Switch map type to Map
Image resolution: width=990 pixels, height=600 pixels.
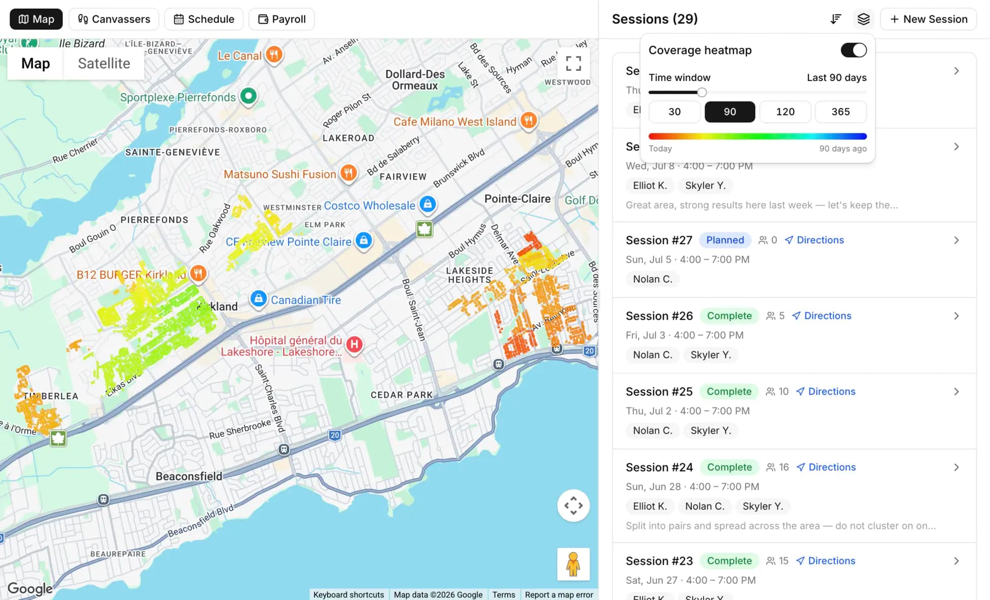tap(36, 63)
